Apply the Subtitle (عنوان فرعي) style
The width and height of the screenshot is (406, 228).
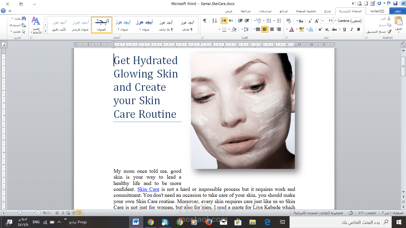(80, 25)
